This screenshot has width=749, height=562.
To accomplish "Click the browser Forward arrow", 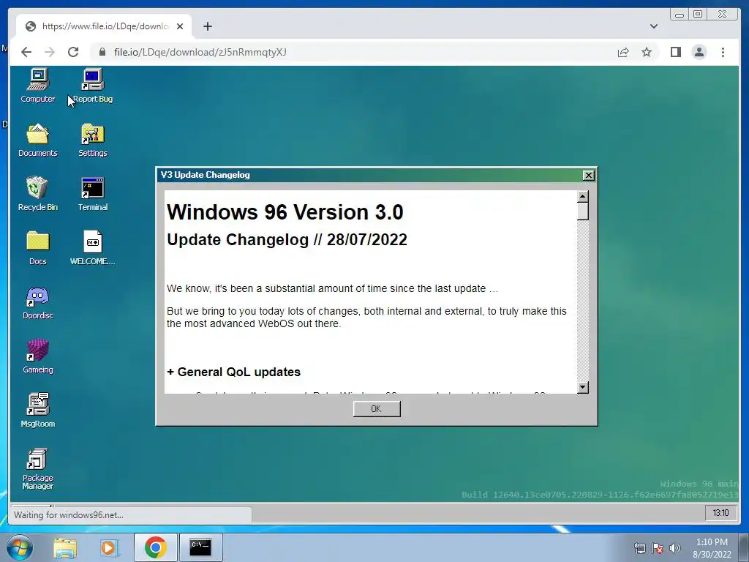I will (50, 52).
